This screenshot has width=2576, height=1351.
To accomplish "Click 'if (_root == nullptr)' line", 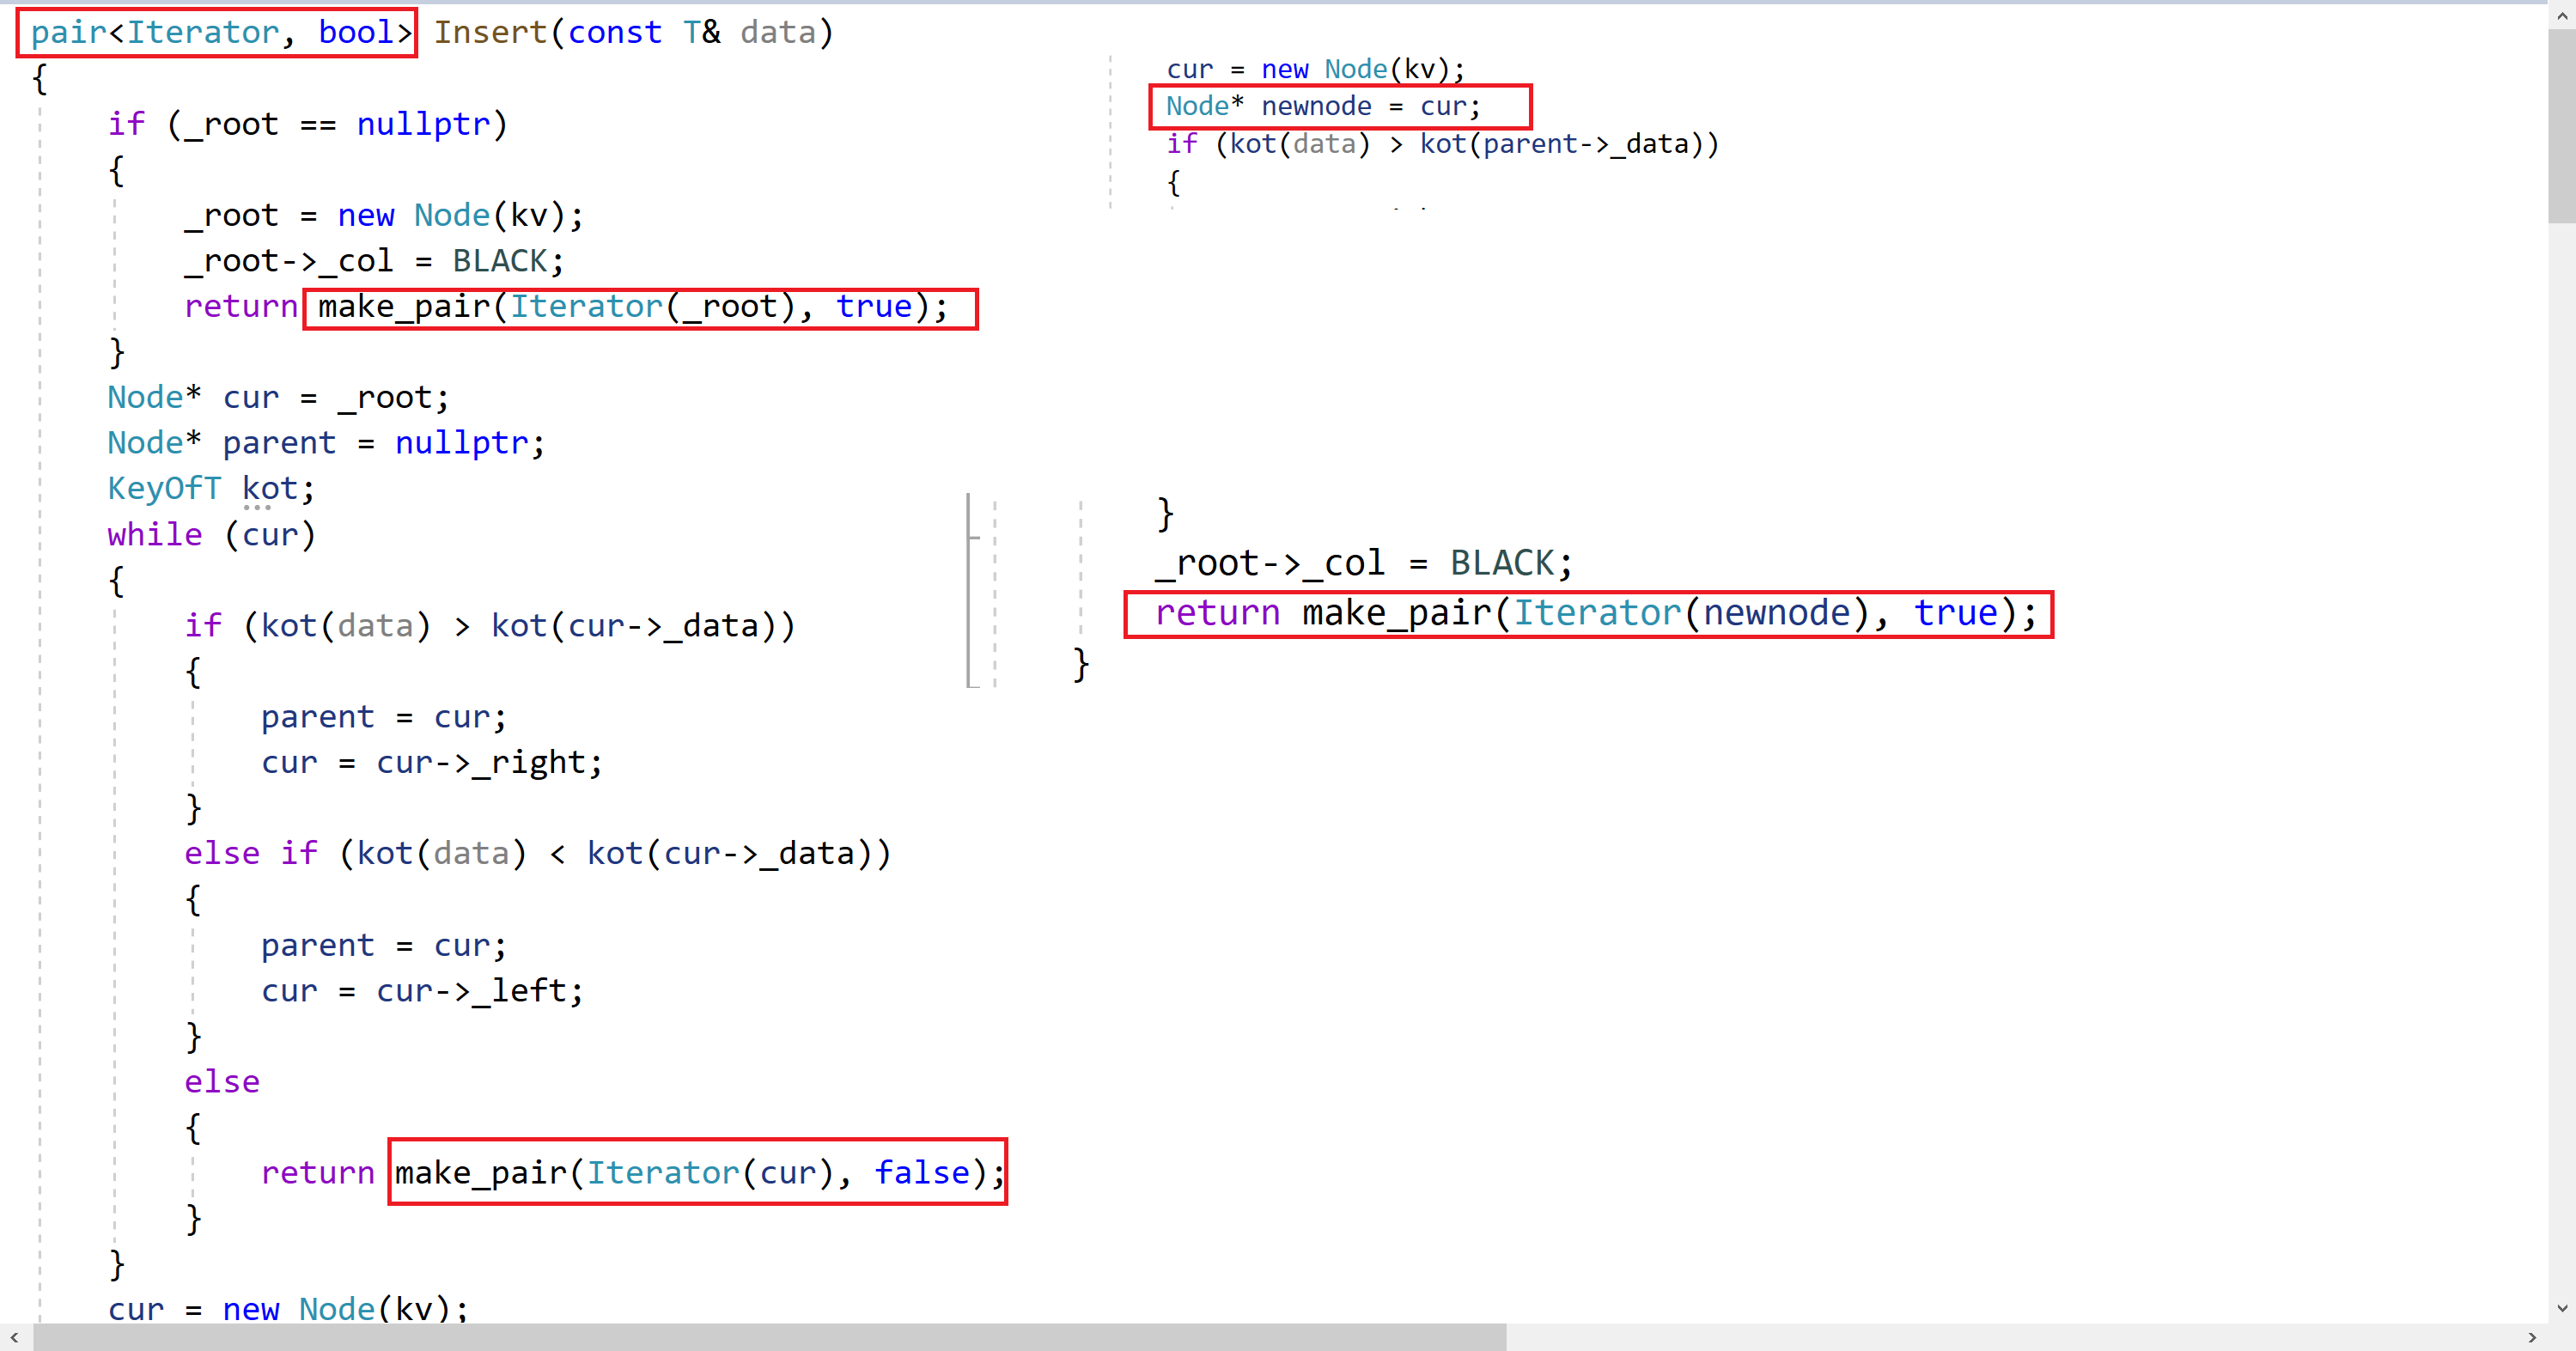I will tap(308, 124).
